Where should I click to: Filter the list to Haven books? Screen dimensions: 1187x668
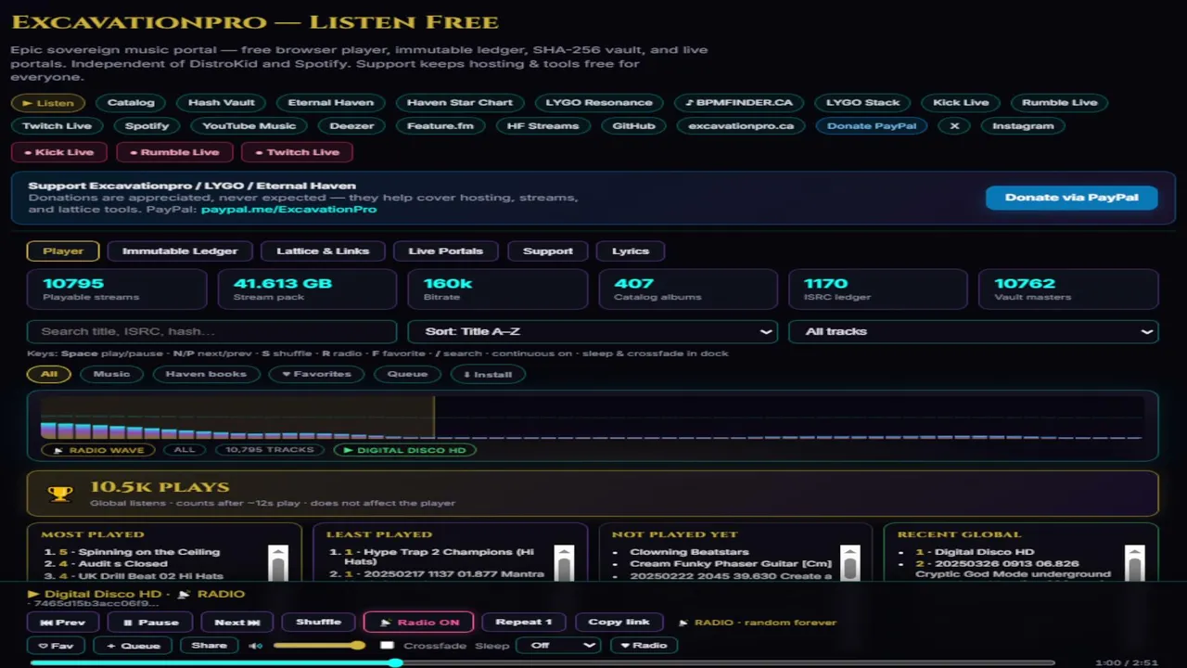click(206, 375)
